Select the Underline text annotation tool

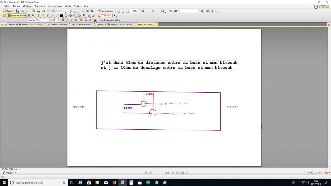pyautogui.click(x=48, y=16)
